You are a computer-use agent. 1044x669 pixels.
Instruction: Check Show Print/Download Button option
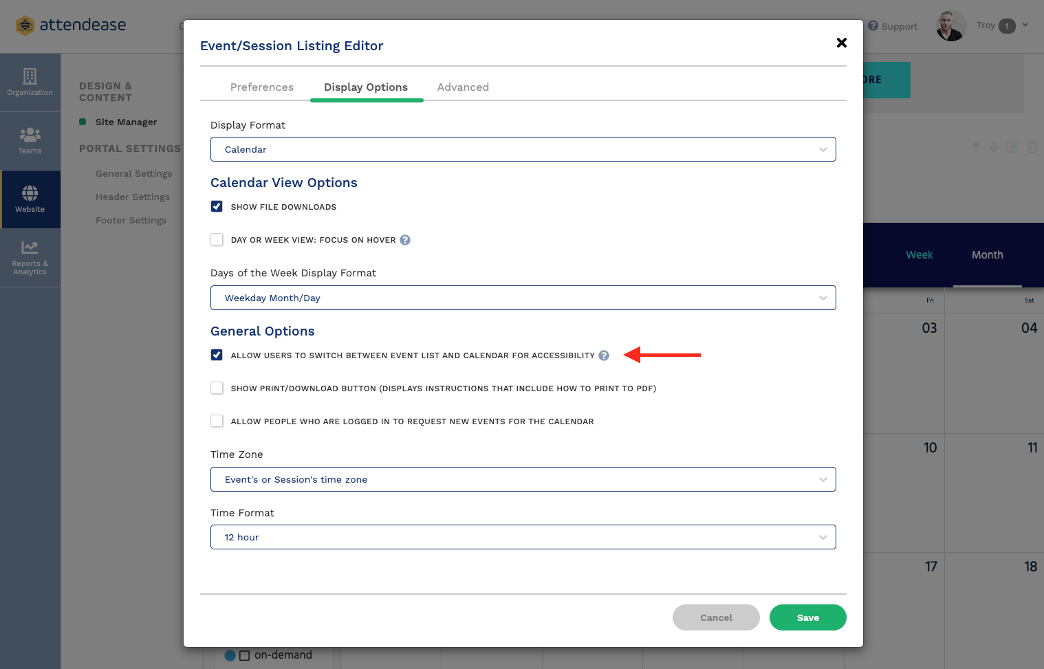pos(217,388)
